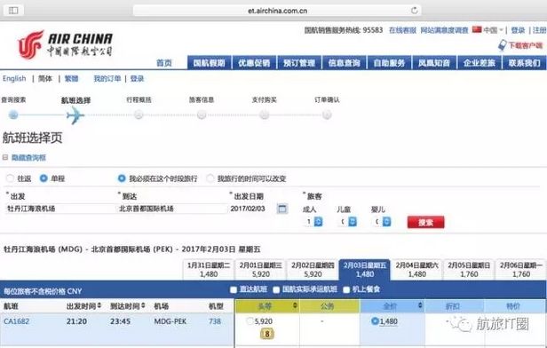This screenshot has height=348, width=547.
Task: Click the China flag icon
Action: [x=477, y=29]
